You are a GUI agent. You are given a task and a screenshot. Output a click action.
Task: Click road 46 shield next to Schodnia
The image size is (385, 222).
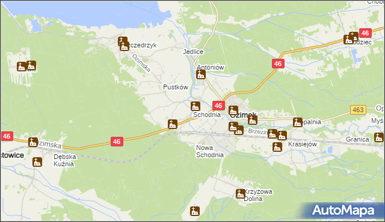[x=218, y=106]
